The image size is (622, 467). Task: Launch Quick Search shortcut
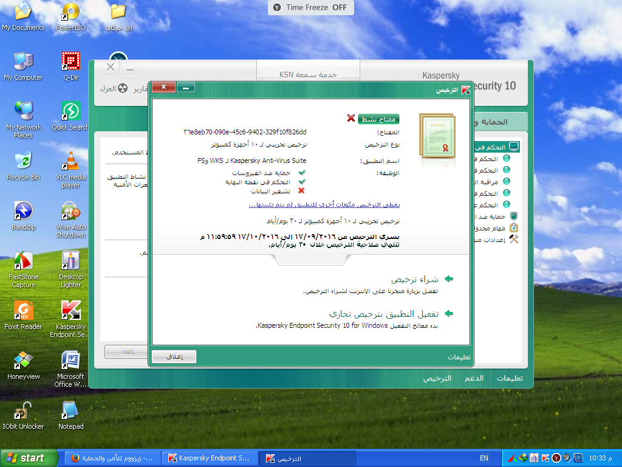[x=70, y=116]
